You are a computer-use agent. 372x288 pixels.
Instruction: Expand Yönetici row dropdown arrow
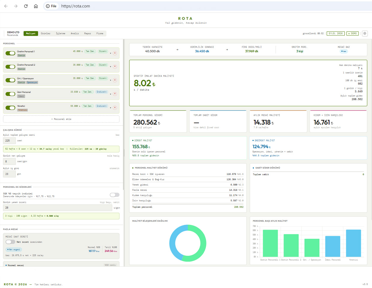pyautogui.click(x=111, y=108)
